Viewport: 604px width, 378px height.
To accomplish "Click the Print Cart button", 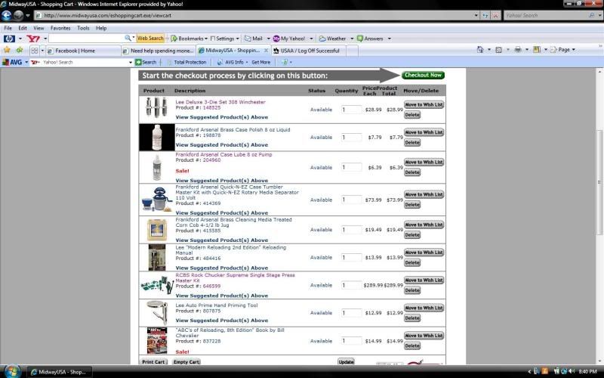I will tap(153, 362).
